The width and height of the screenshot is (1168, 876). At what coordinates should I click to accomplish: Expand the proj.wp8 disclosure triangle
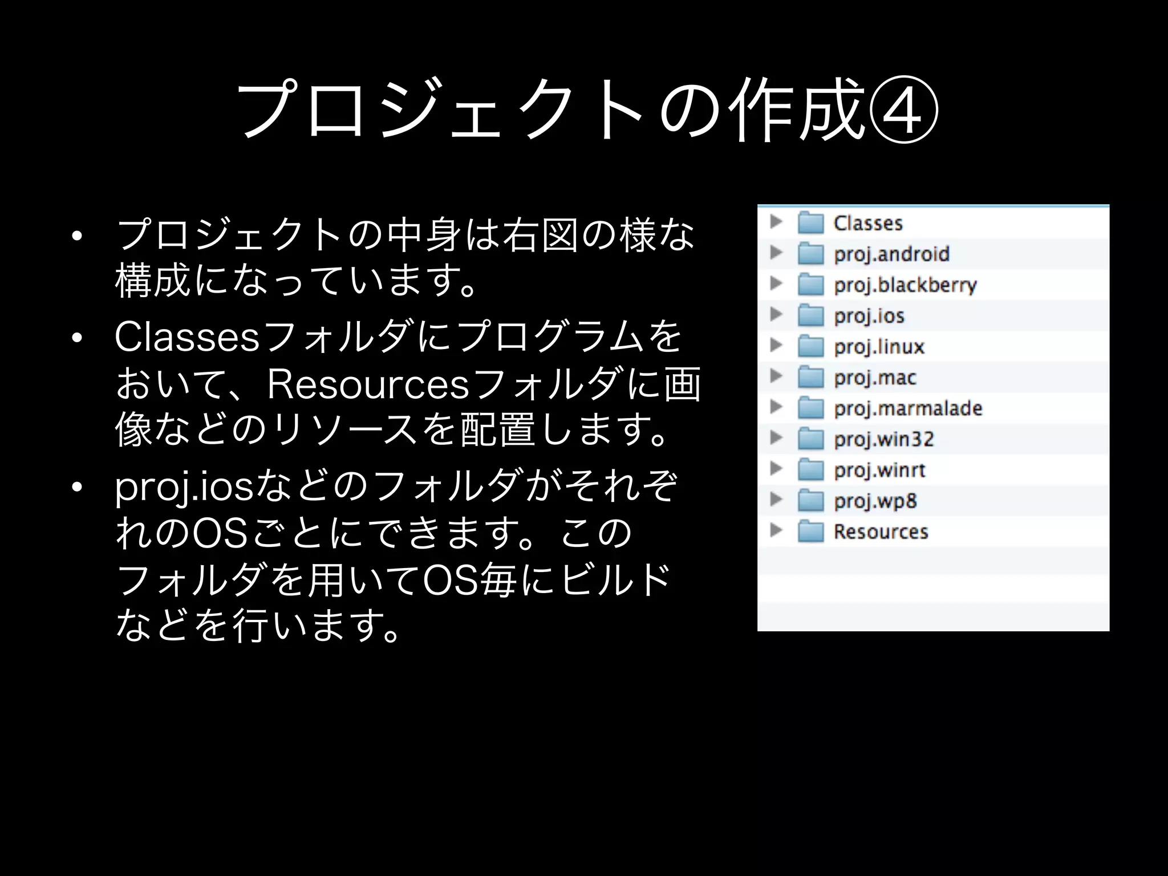(776, 499)
